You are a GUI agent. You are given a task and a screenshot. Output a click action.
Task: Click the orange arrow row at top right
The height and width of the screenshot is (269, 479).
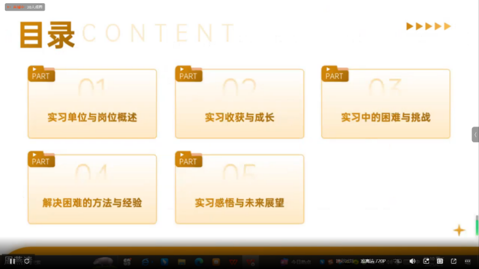pyautogui.click(x=428, y=26)
